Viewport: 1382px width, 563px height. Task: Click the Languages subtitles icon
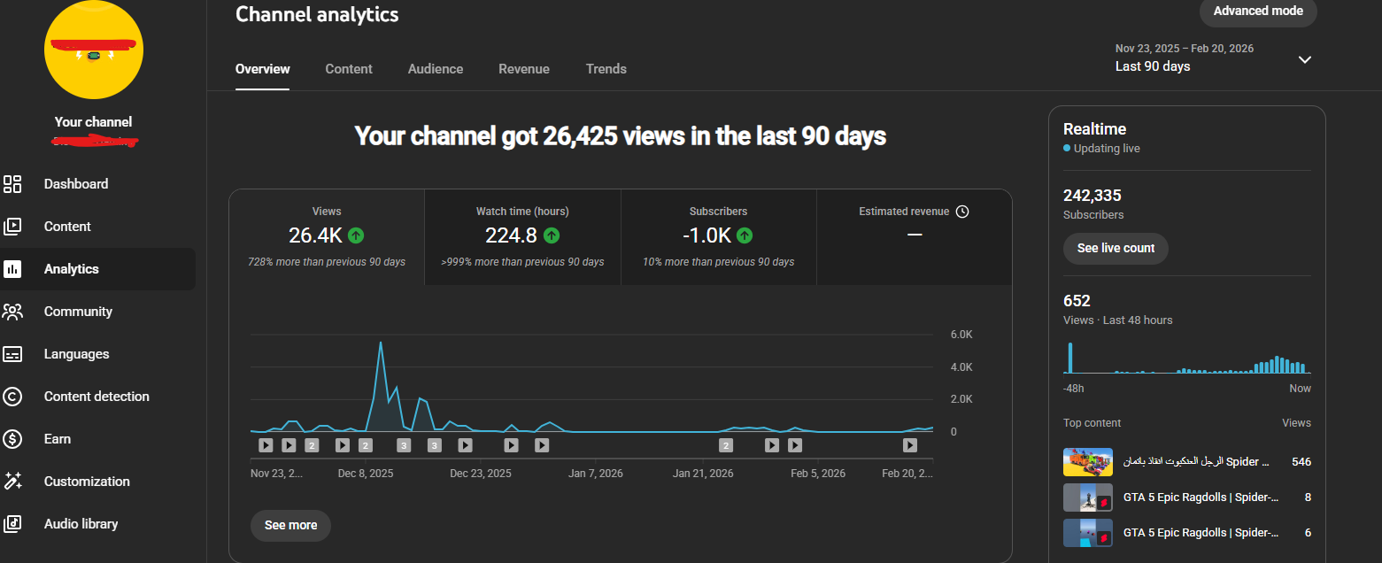coord(12,354)
